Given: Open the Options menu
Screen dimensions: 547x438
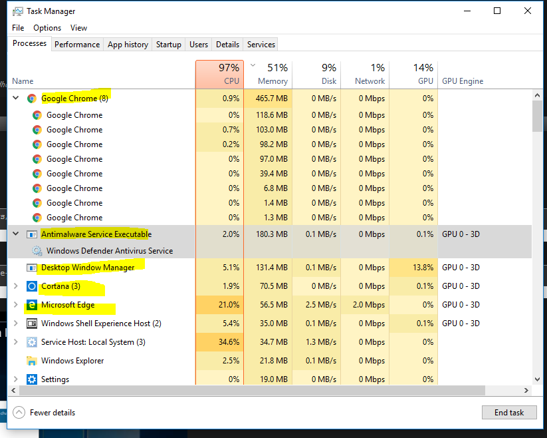Looking at the screenshot, I should (47, 28).
